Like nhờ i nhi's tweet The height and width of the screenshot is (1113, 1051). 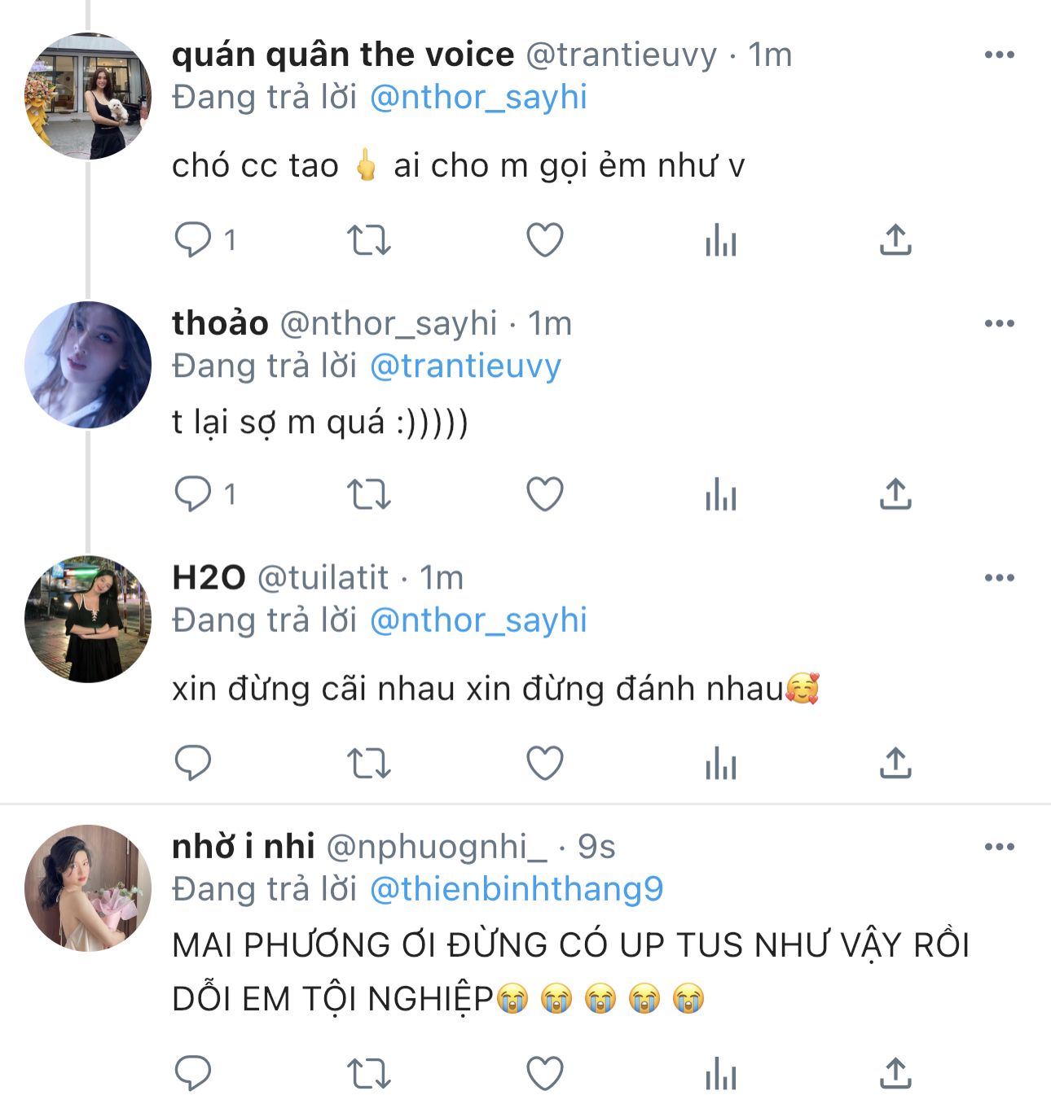pos(544,1074)
